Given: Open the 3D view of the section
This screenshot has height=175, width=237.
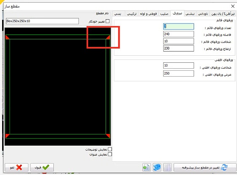Looking at the screenshot, I should click(x=157, y=167).
